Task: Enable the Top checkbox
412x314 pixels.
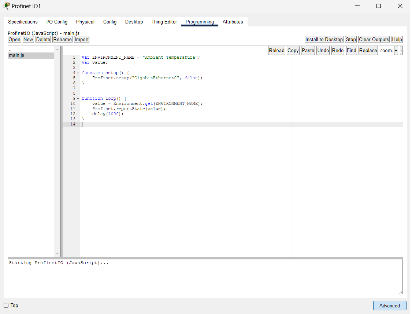Action: (x=6, y=306)
